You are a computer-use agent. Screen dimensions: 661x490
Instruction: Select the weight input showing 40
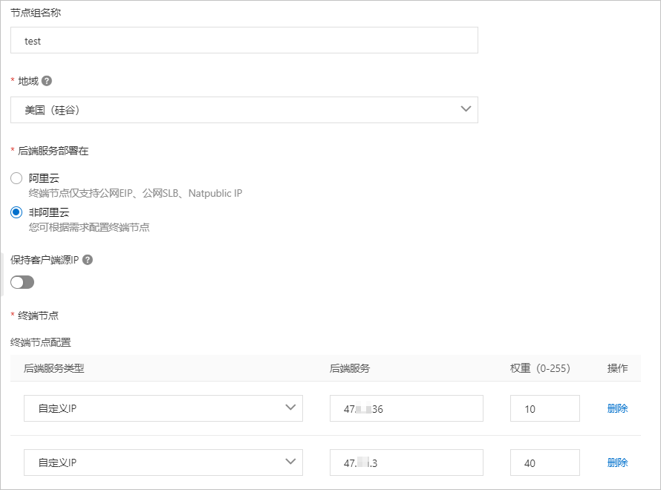(x=544, y=462)
